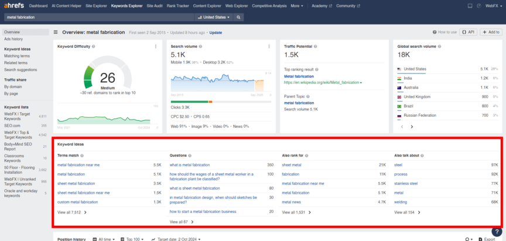Click the Parent Topic info icon
This screenshot has width=506, height=241.
[308, 96]
